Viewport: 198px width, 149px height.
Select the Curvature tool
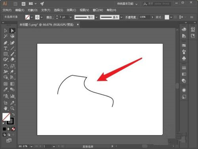(12, 43)
